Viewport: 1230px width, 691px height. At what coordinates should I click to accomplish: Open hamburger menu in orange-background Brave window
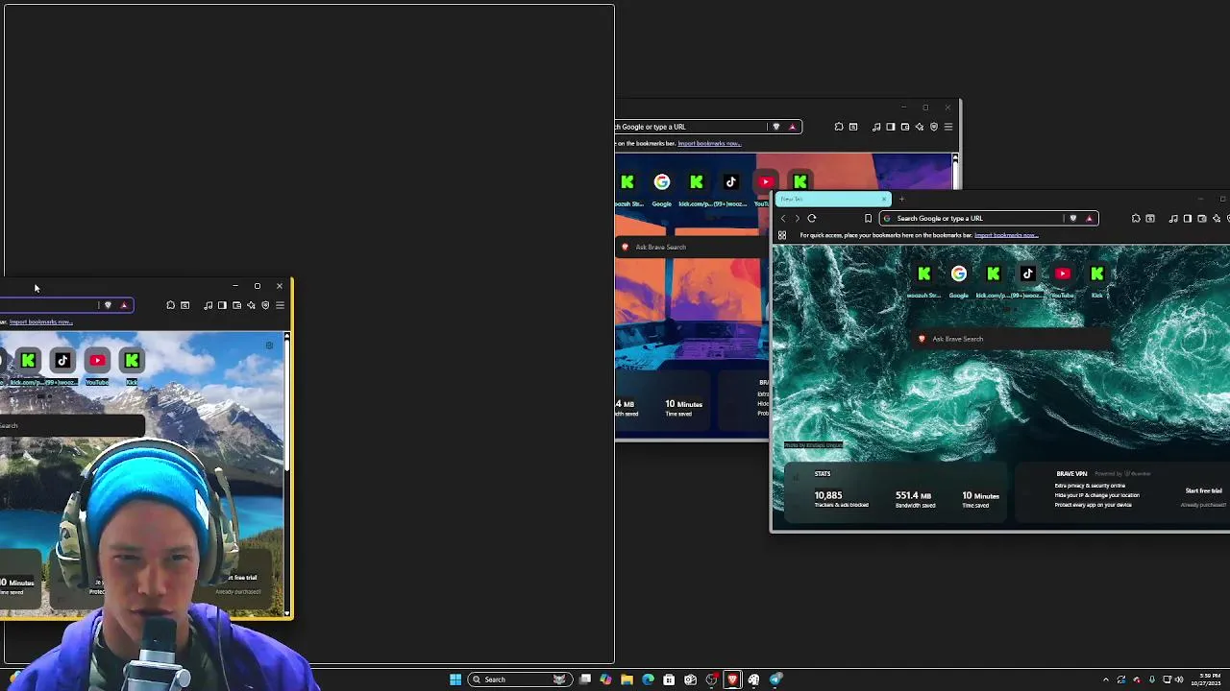(x=948, y=127)
